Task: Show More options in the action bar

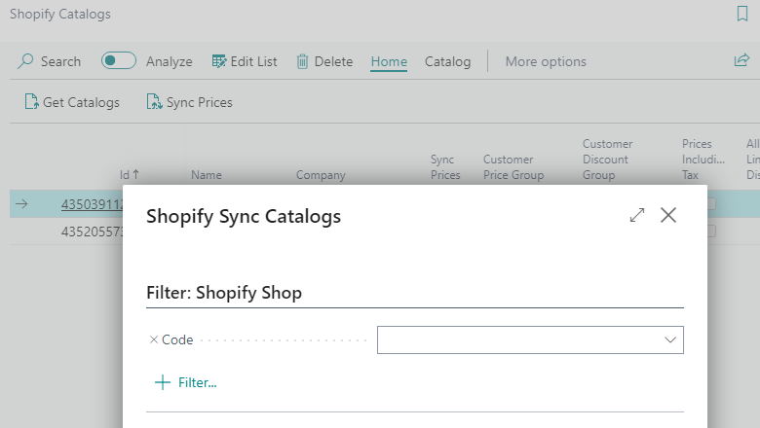Action: tap(546, 61)
